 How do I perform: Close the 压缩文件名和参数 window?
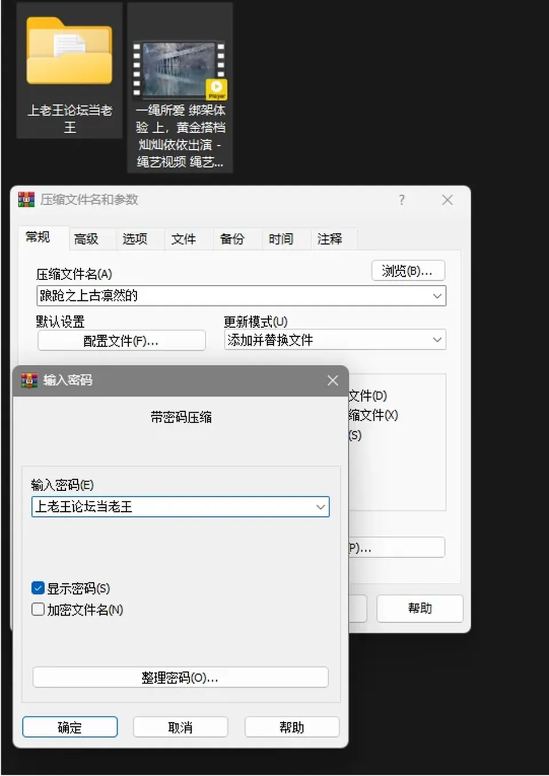coord(447,200)
